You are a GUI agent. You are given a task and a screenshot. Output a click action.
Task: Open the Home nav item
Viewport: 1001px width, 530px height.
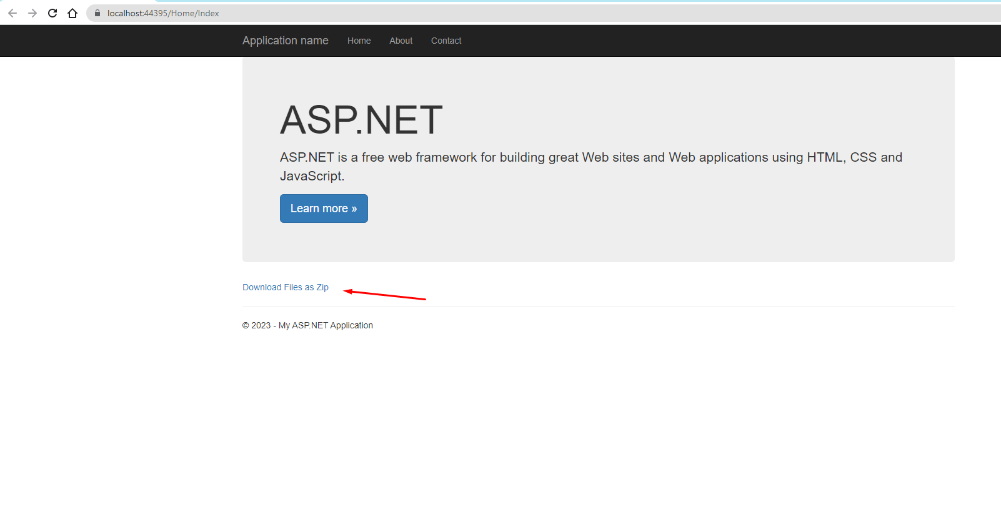point(359,41)
